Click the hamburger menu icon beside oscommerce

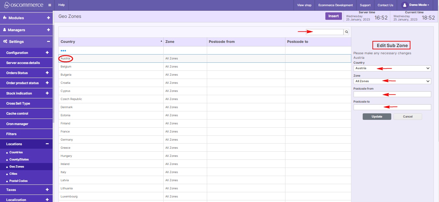(49, 5)
